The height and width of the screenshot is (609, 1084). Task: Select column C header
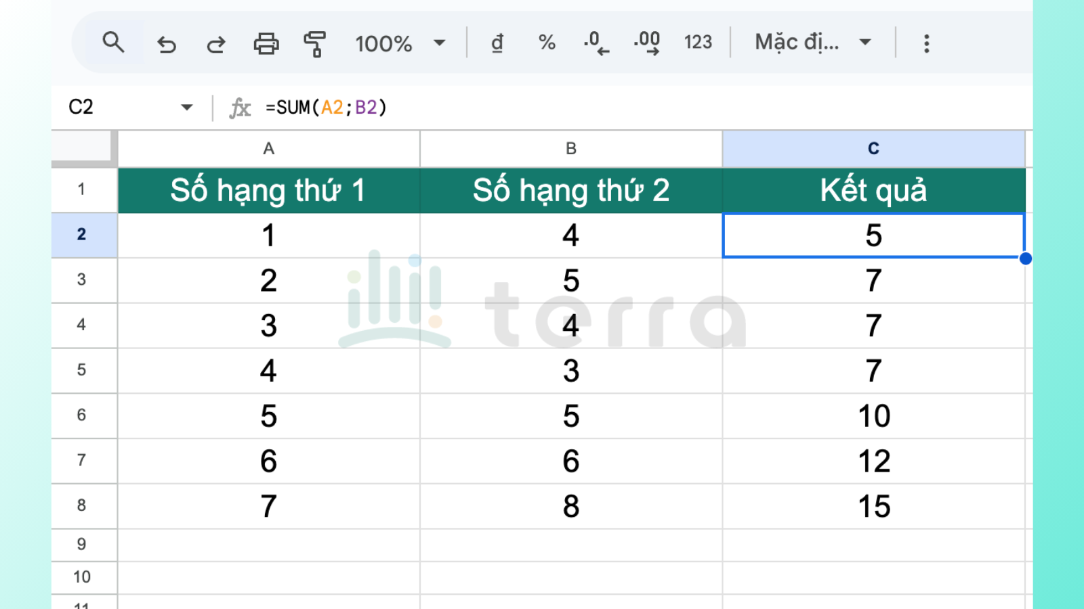click(x=874, y=149)
